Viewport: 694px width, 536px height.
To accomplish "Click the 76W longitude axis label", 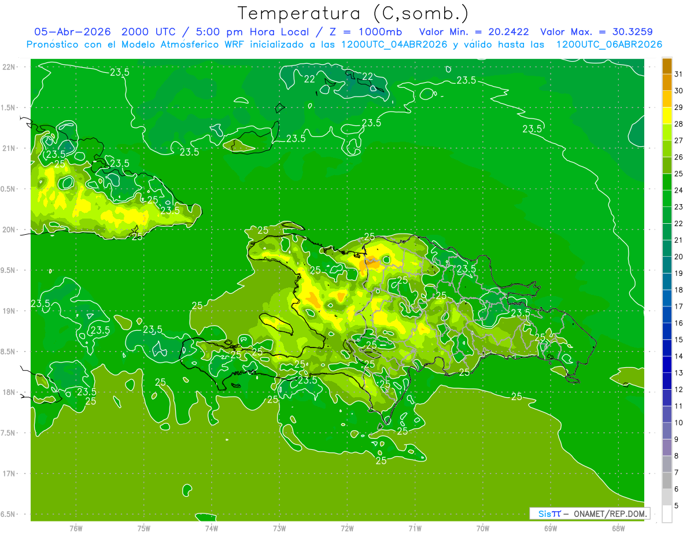I will [76, 528].
